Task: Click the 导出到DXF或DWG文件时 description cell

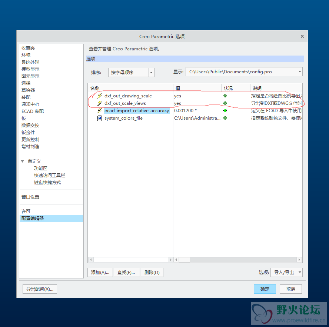Action: coord(276,103)
